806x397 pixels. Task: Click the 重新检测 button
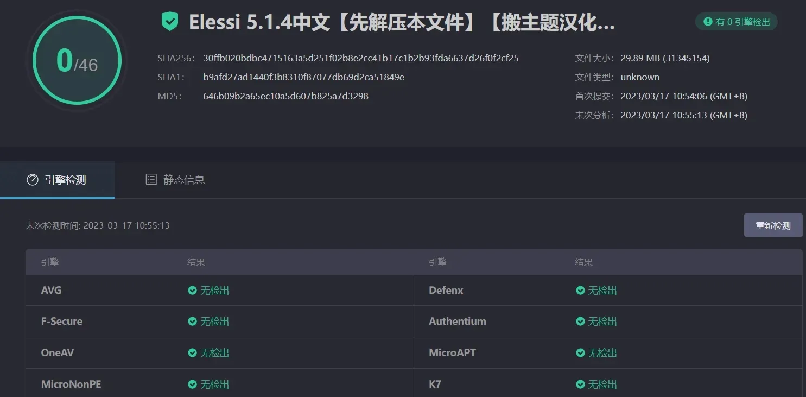(x=773, y=225)
